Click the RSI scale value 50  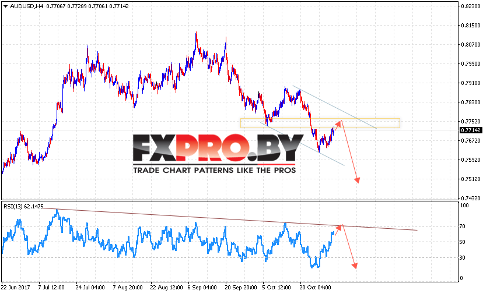click(x=462, y=242)
